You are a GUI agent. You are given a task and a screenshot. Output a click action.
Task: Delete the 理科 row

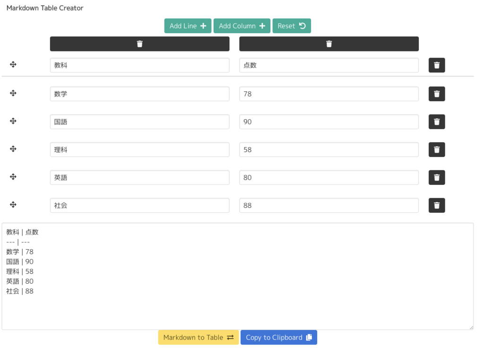(x=436, y=149)
